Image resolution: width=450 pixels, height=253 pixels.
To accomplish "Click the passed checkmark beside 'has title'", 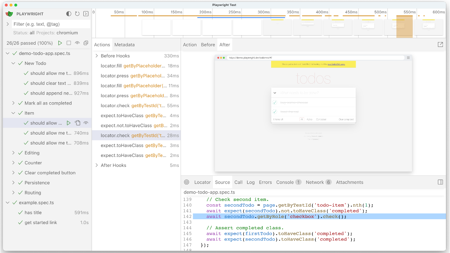I will pyautogui.click(x=21, y=213).
